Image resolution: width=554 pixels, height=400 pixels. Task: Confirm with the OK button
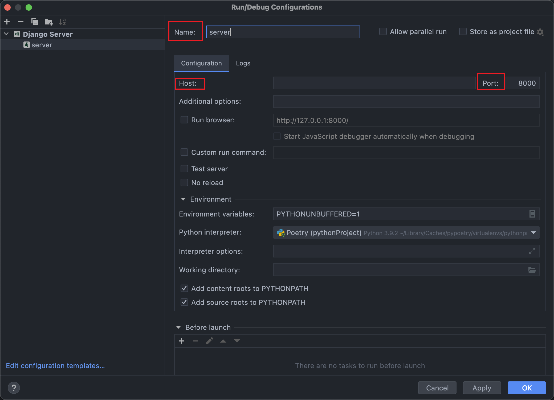[527, 388]
